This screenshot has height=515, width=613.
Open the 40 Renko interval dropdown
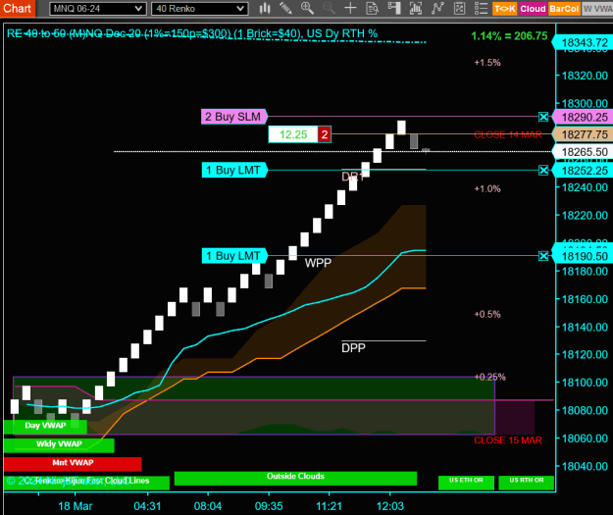[x=199, y=9]
